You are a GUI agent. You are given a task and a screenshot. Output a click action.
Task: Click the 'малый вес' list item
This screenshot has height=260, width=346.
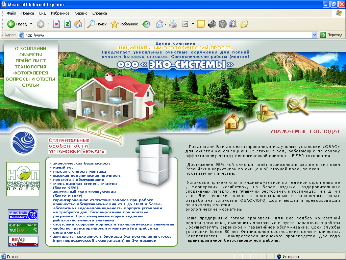click(x=63, y=168)
